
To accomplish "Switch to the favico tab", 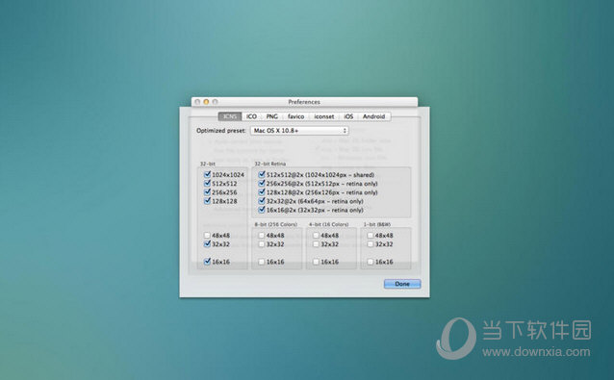I will pos(295,116).
